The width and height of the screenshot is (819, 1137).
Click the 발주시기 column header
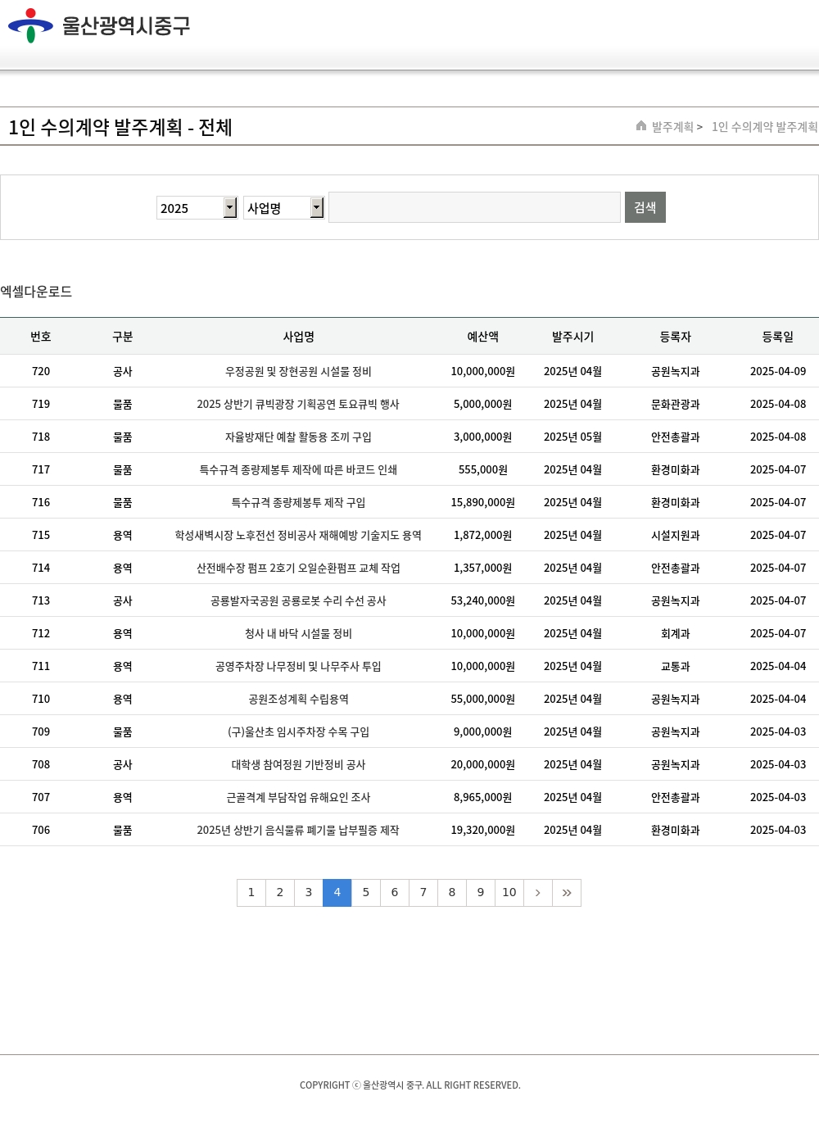tap(572, 337)
